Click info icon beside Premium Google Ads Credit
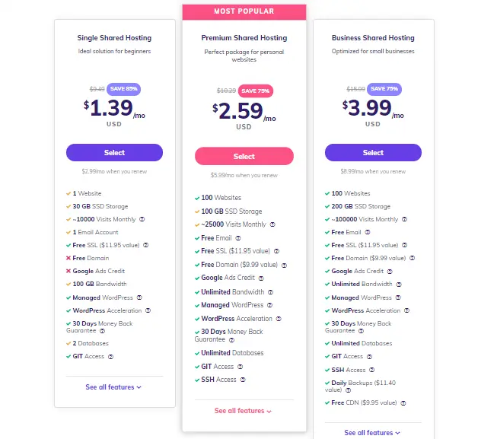Viewport: 497px width, 439px height. pos(261,278)
